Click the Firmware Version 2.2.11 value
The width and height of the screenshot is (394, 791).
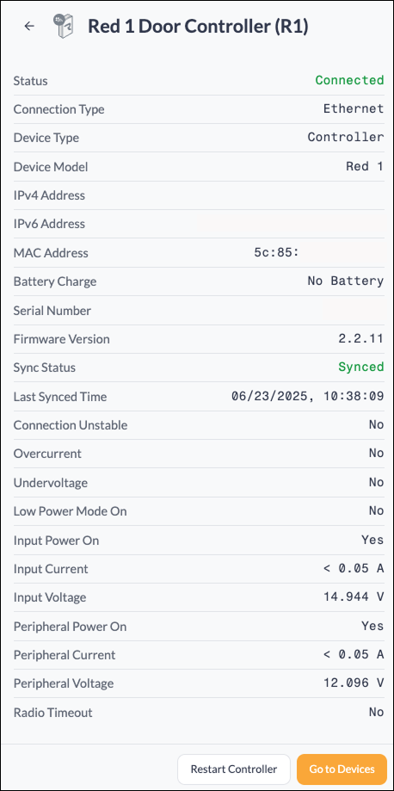click(x=361, y=338)
